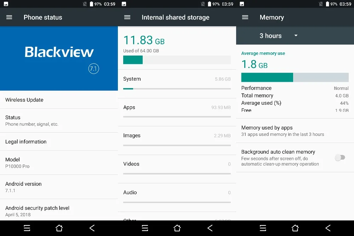Image resolution: width=354 pixels, height=236 pixels.
Task: Open hamburger menu on Internal shared storage screen
Action: click(127, 17)
